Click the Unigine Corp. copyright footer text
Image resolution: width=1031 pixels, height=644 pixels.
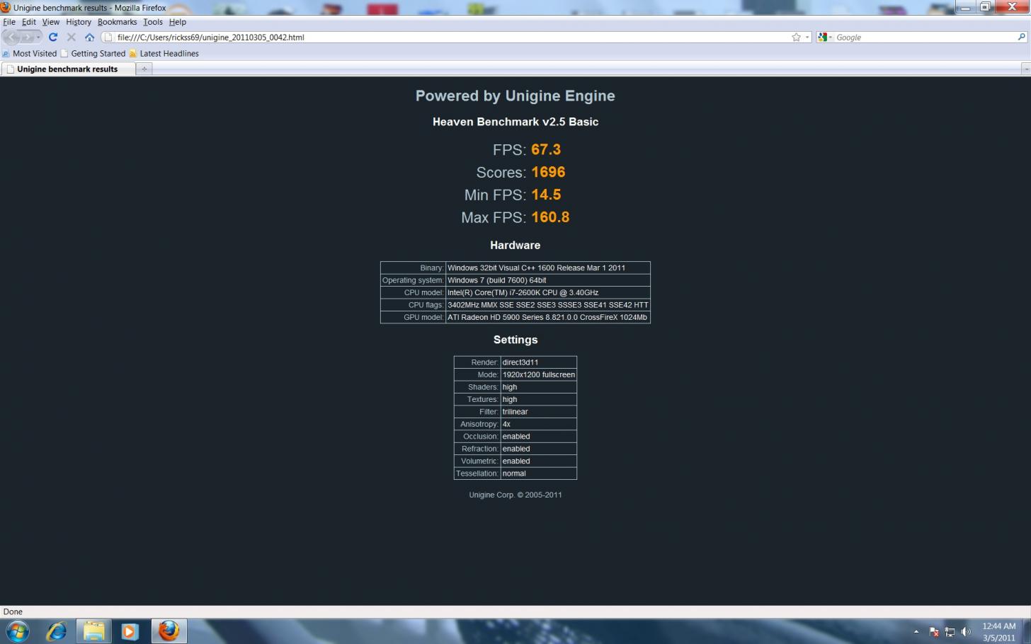pyautogui.click(x=515, y=495)
